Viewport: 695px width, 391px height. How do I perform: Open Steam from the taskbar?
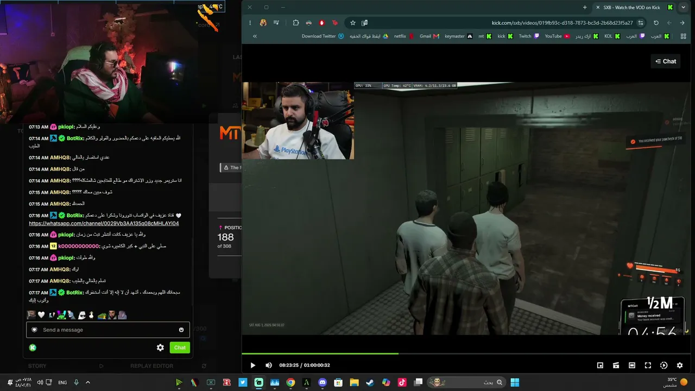(x=370, y=382)
